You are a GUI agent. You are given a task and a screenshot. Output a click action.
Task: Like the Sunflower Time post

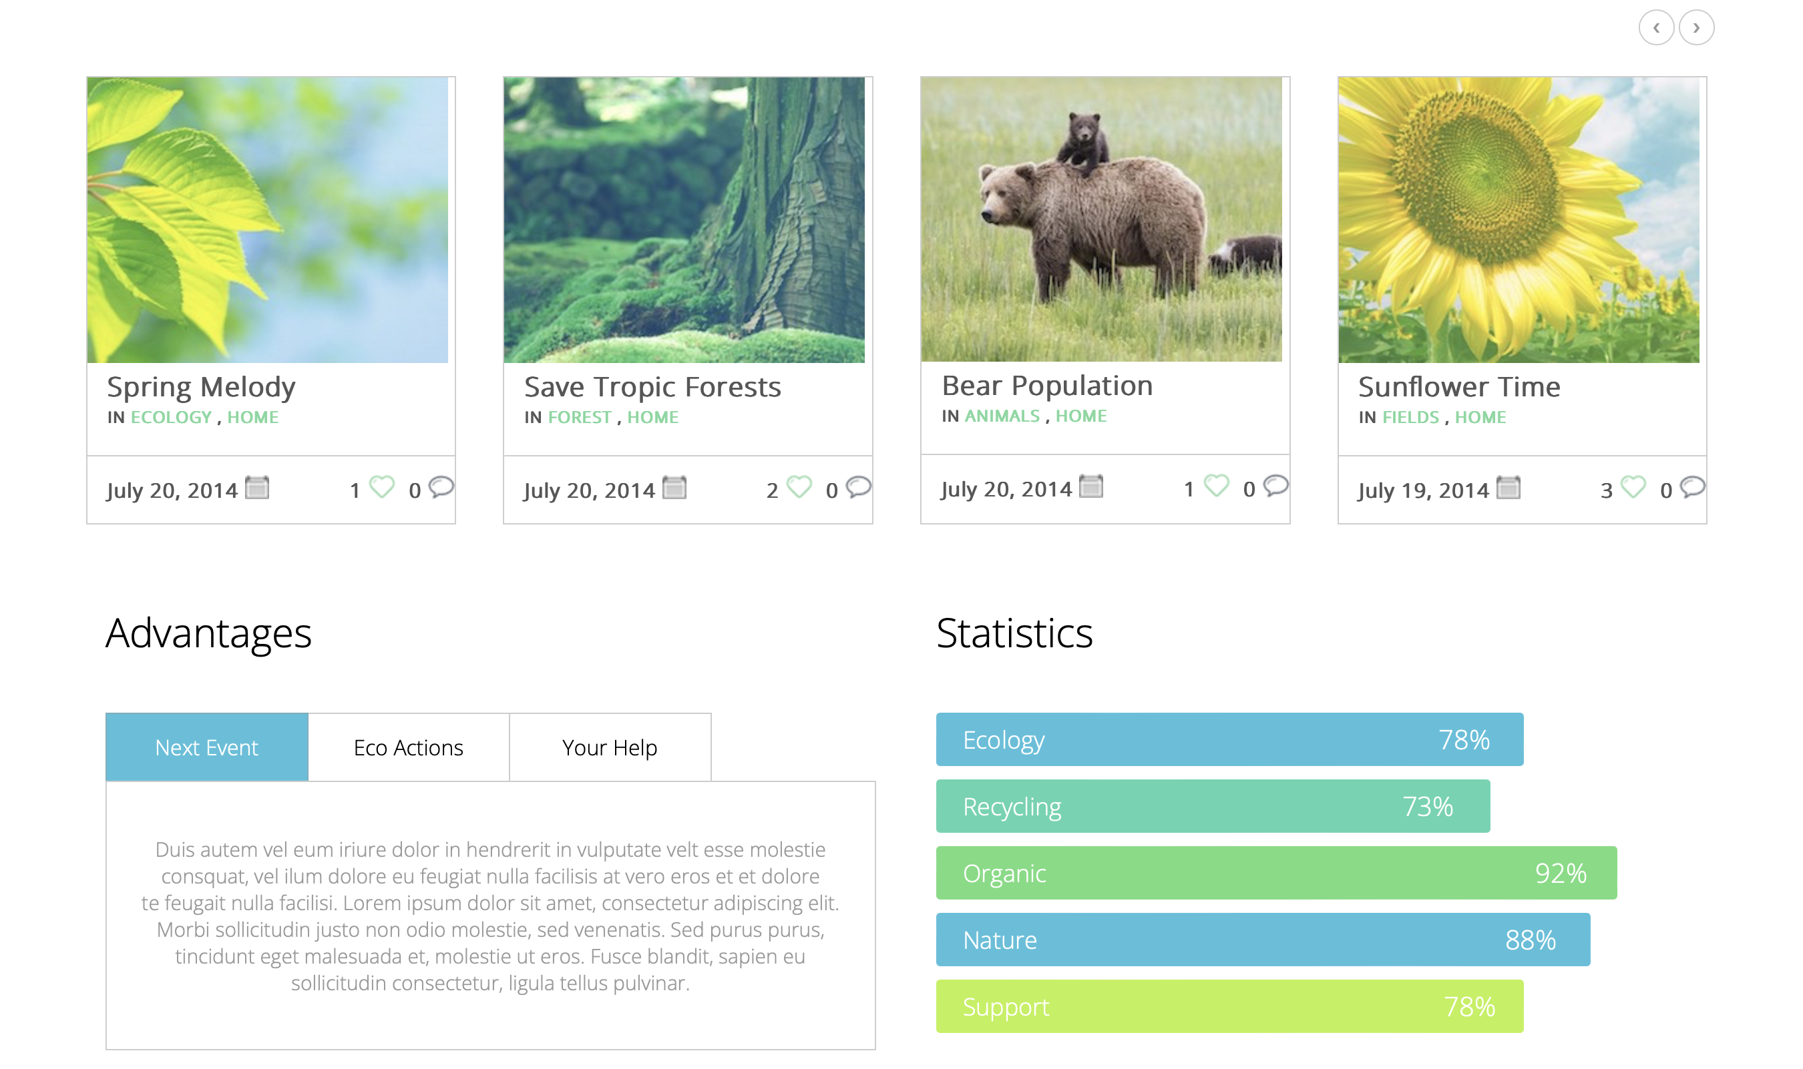[x=1633, y=487]
